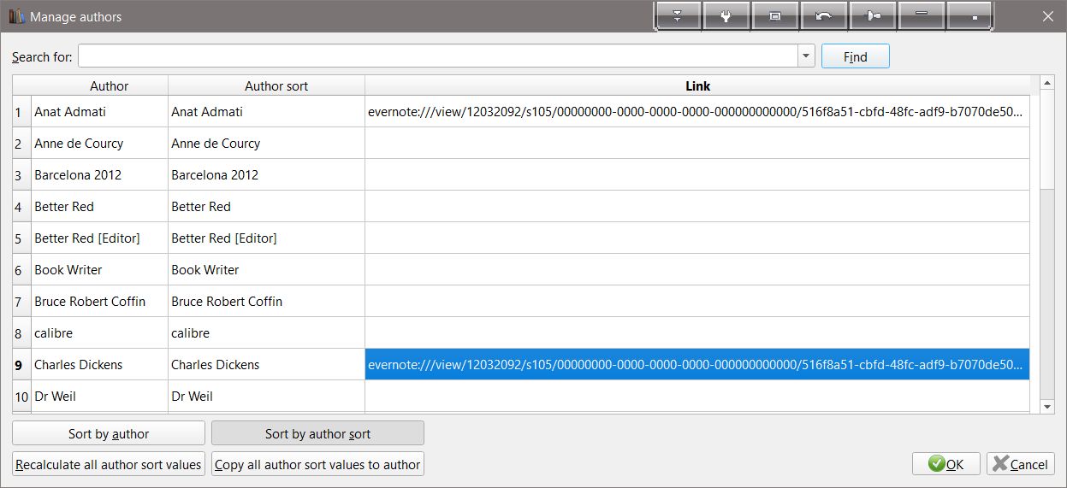This screenshot has width=1067, height=488.
Task: Open the Search for history dropdown
Action: coord(806,56)
